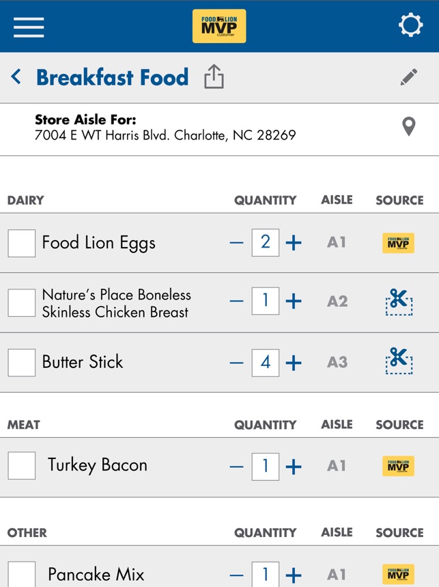Tap coupon scissors icon for Chicken Breast
This screenshot has height=587, width=439.
pyautogui.click(x=399, y=302)
